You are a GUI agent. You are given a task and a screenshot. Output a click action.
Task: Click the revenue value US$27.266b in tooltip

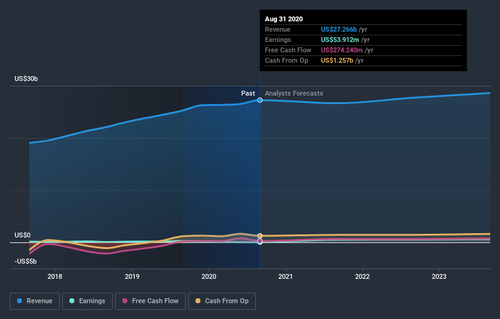(x=339, y=29)
